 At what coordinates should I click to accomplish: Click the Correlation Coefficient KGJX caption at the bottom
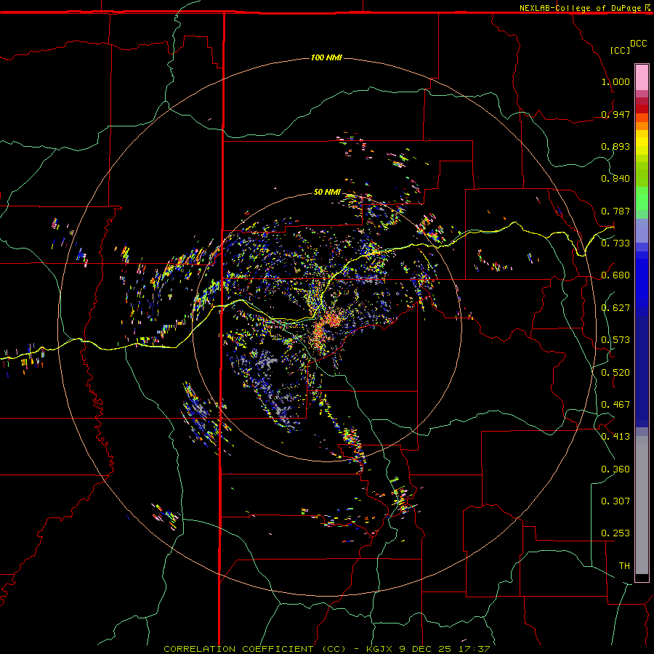(326, 649)
